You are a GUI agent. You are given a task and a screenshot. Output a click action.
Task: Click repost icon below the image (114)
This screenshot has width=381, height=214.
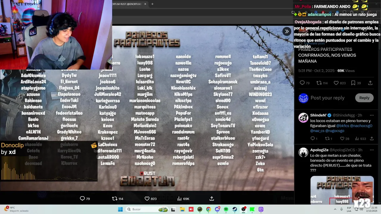click(117, 199)
